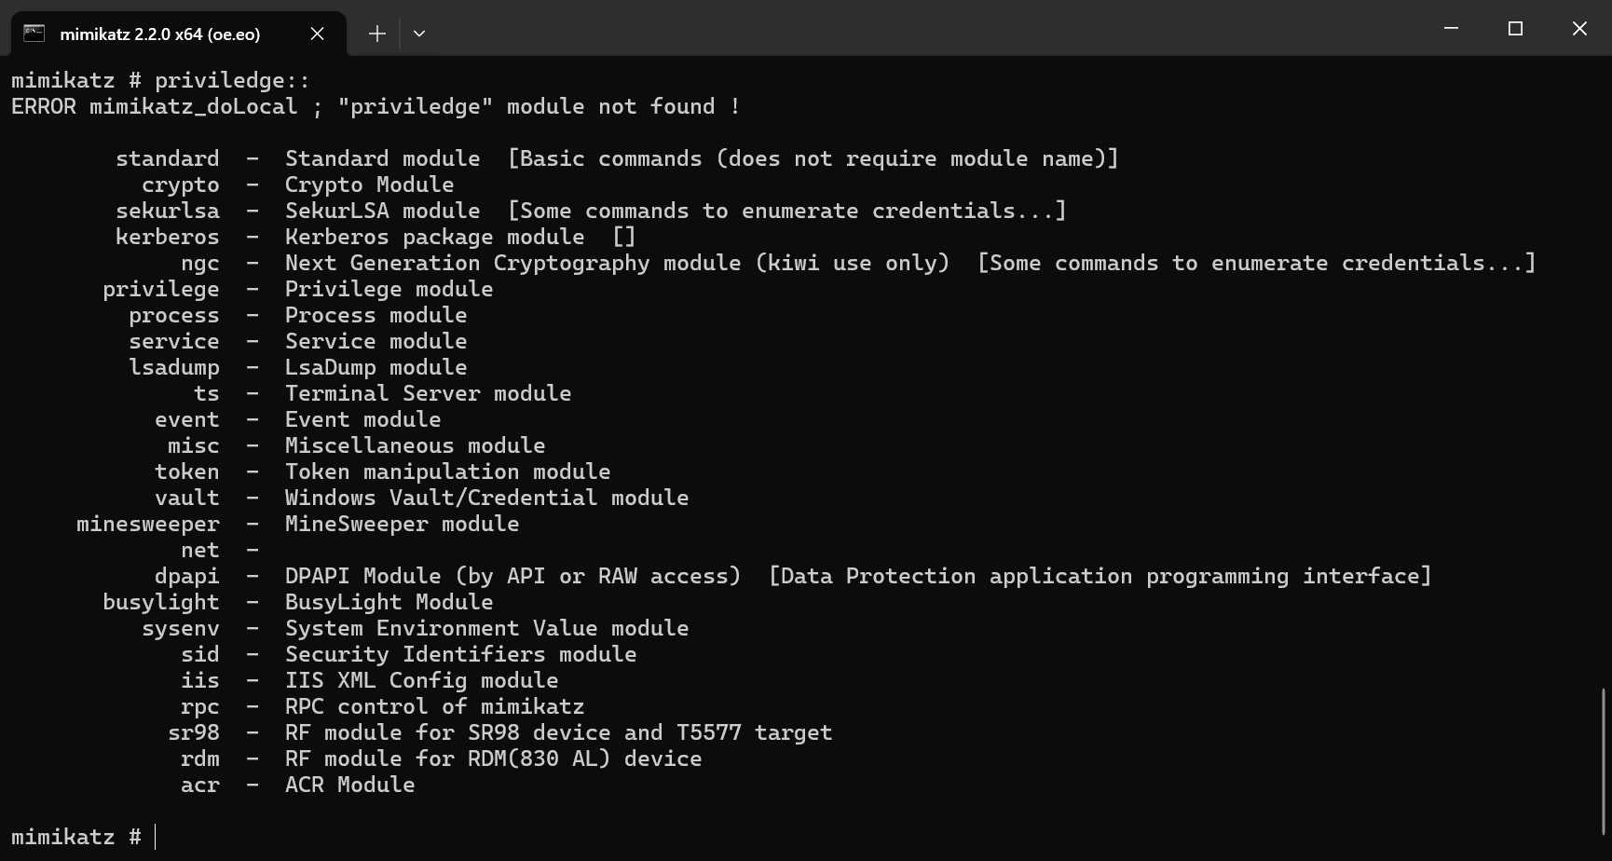Select the mimikatz 2.2.0 x64 tab
This screenshot has width=1612, height=861.
point(159,34)
